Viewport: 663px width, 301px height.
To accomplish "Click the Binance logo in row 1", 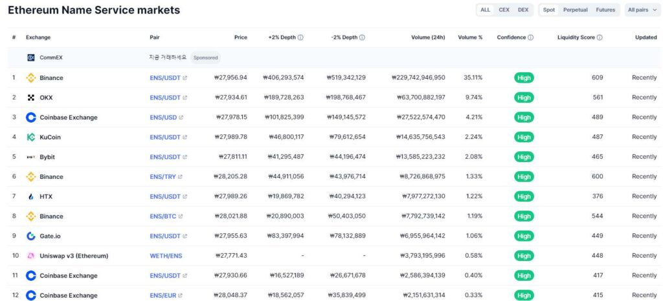I will click(x=31, y=78).
